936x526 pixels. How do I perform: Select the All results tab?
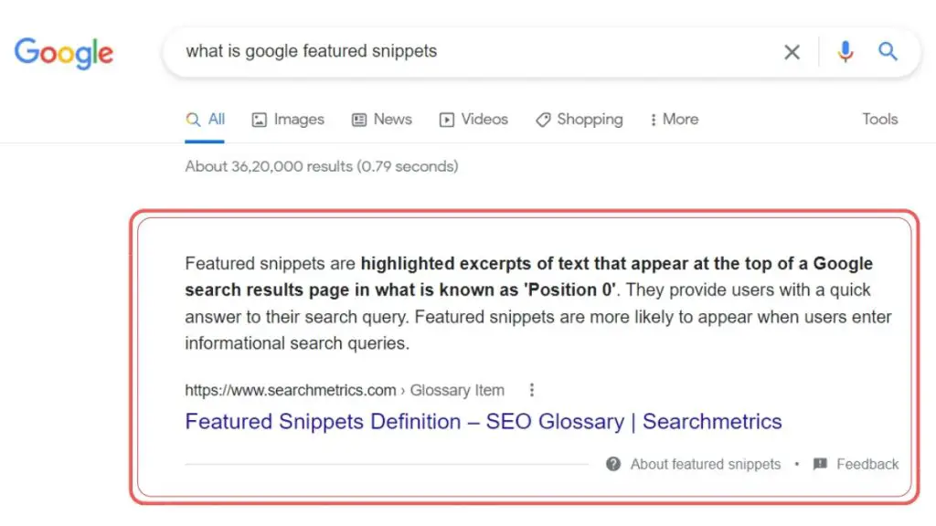point(205,120)
